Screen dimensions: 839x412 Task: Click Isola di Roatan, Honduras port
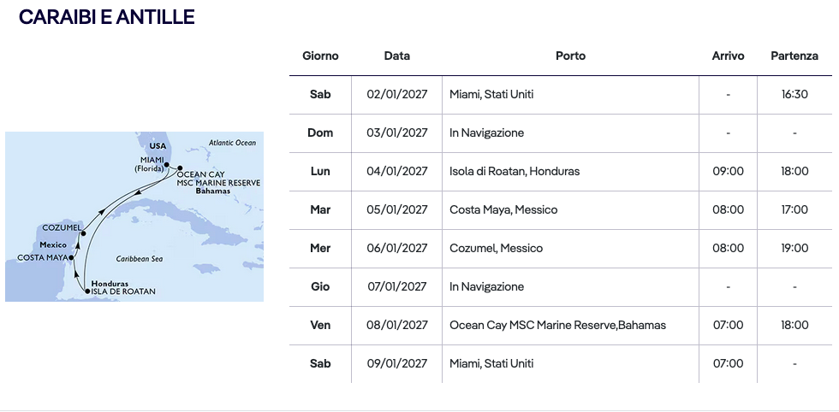[x=515, y=172]
